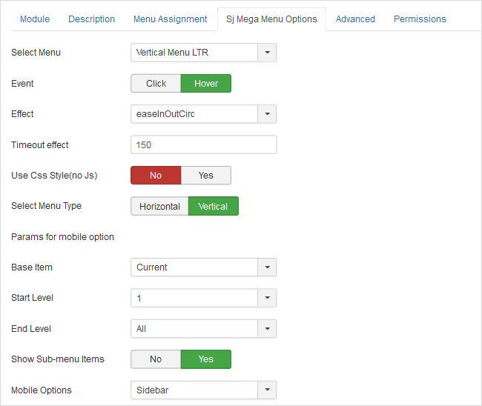Set Event to Click
Image resolution: width=482 pixels, height=406 pixels.
tap(156, 83)
